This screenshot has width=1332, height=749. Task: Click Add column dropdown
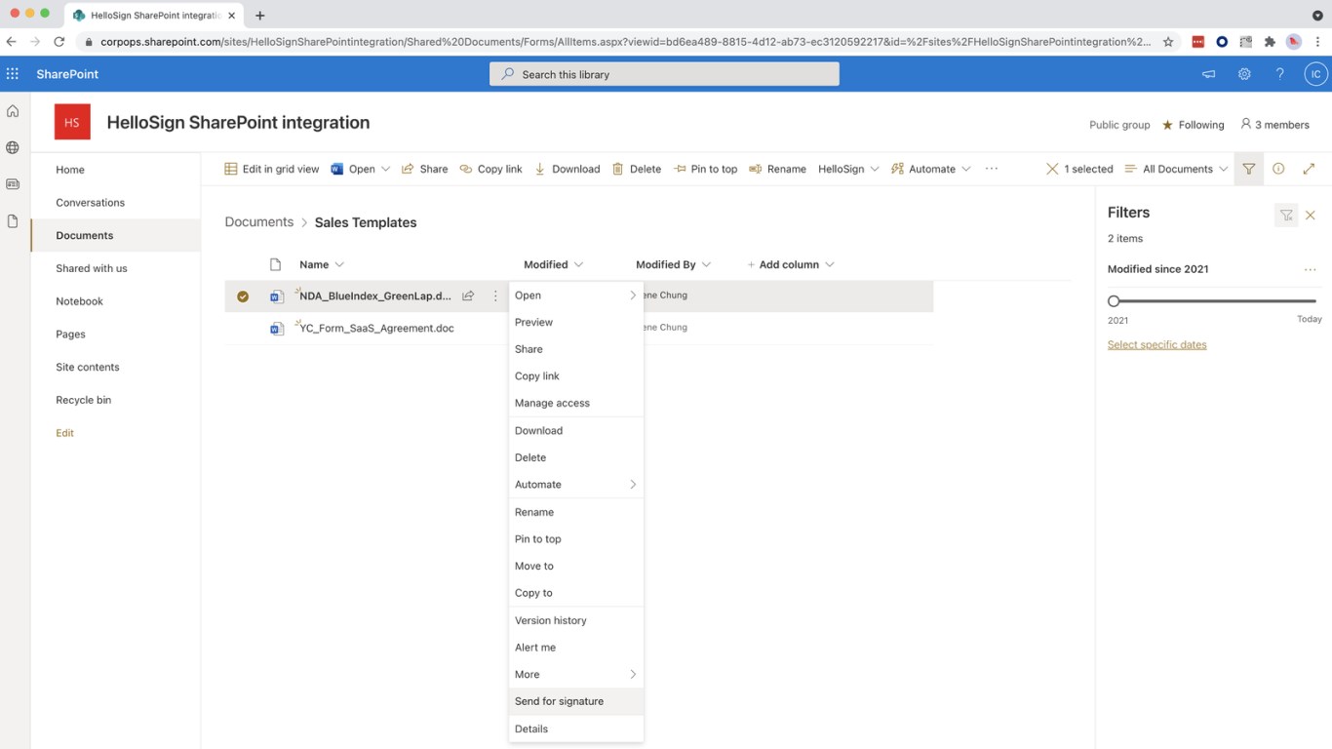791,264
